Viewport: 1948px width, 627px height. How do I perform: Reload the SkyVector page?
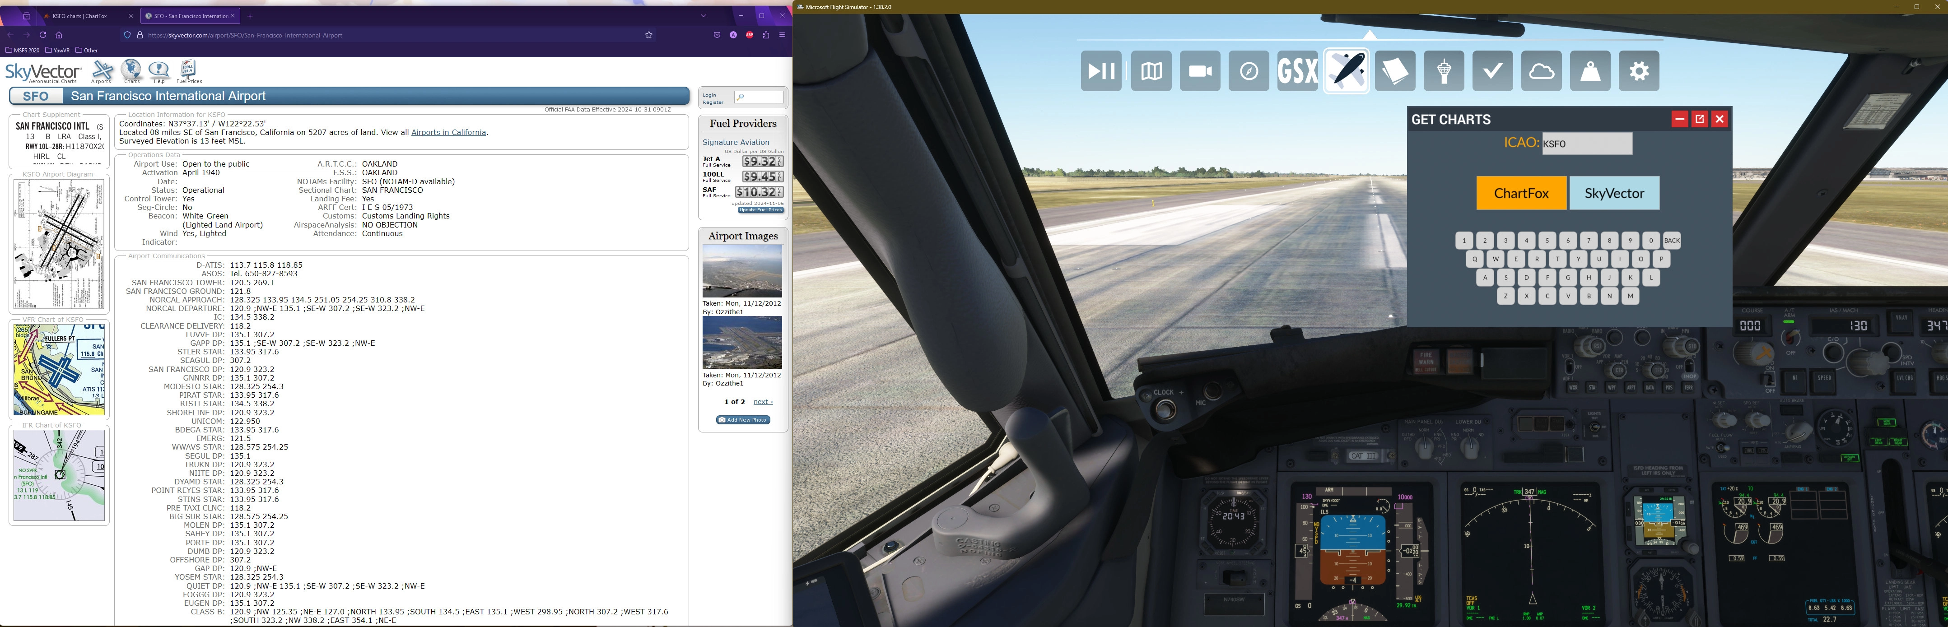point(42,35)
